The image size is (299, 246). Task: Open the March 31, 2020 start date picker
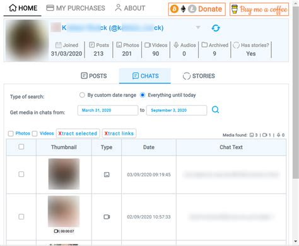point(108,110)
